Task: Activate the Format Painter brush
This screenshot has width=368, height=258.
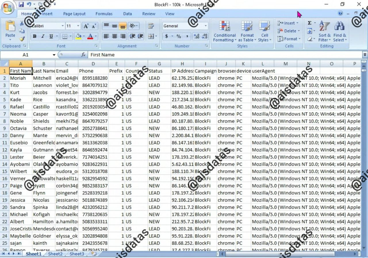Action: pos(22,38)
